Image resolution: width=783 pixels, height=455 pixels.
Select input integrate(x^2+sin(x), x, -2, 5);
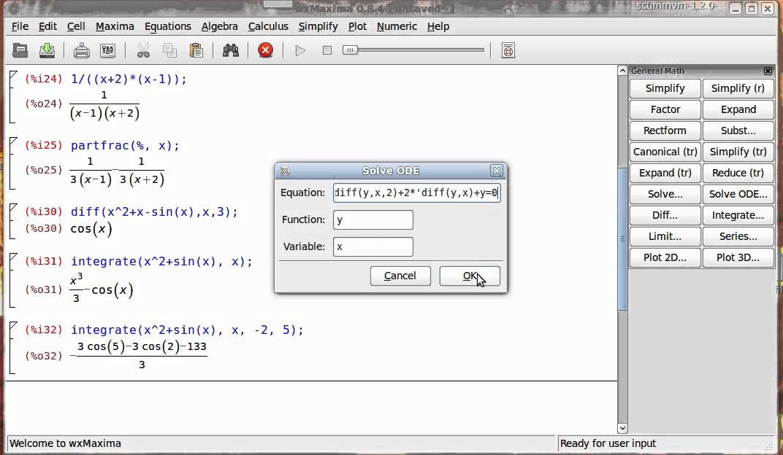[187, 330]
